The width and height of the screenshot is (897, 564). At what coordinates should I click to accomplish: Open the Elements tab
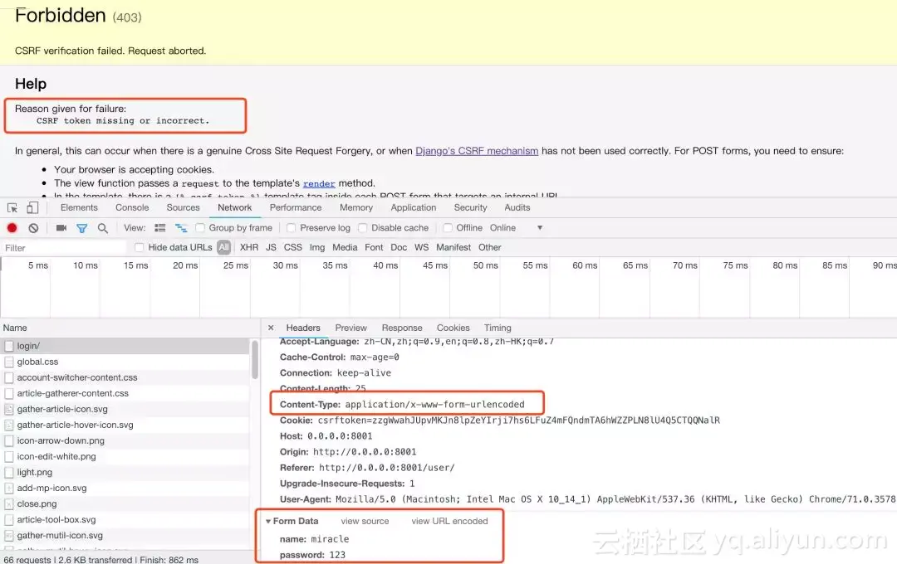tap(79, 207)
